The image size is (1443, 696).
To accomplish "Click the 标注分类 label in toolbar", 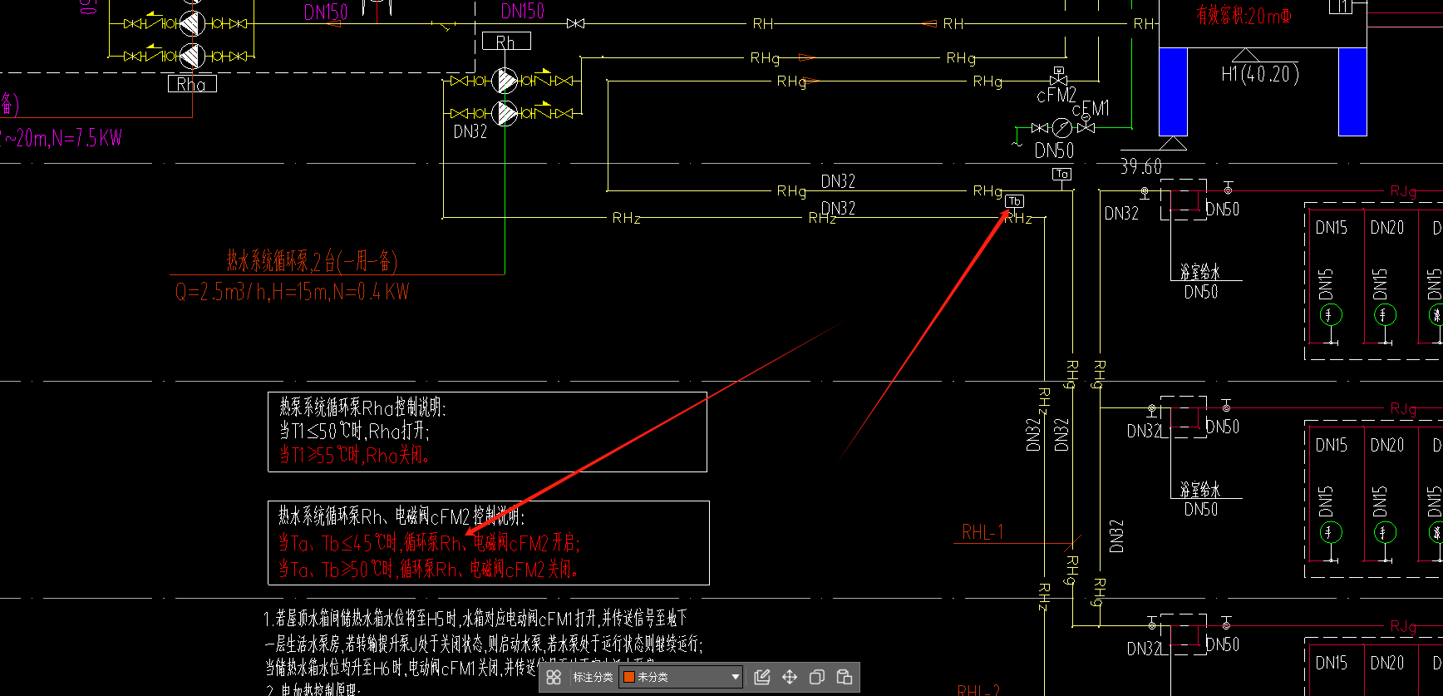I will click(592, 677).
